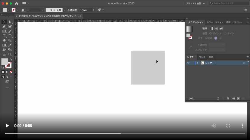Open Layers panel hamburger menu

248,57
